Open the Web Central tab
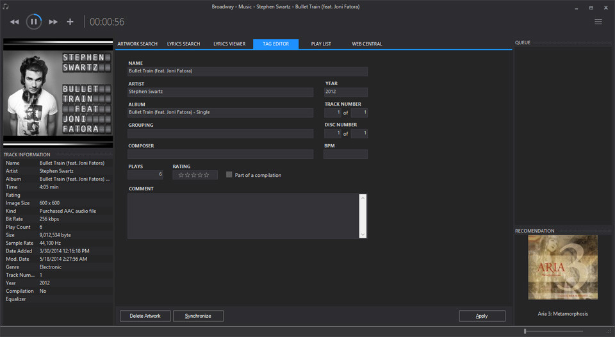The width and height of the screenshot is (615, 337). pyautogui.click(x=366, y=44)
